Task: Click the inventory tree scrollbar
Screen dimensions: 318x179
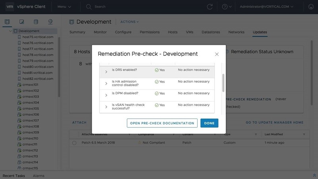Action: pos(59,67)
